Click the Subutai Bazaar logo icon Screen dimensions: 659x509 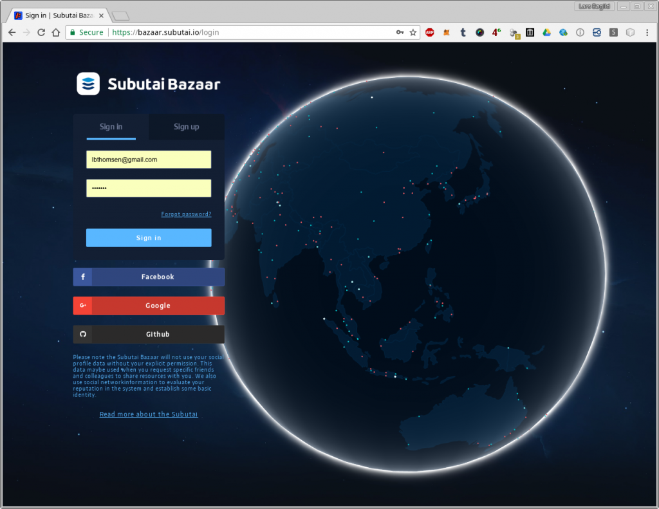(88, 84)
